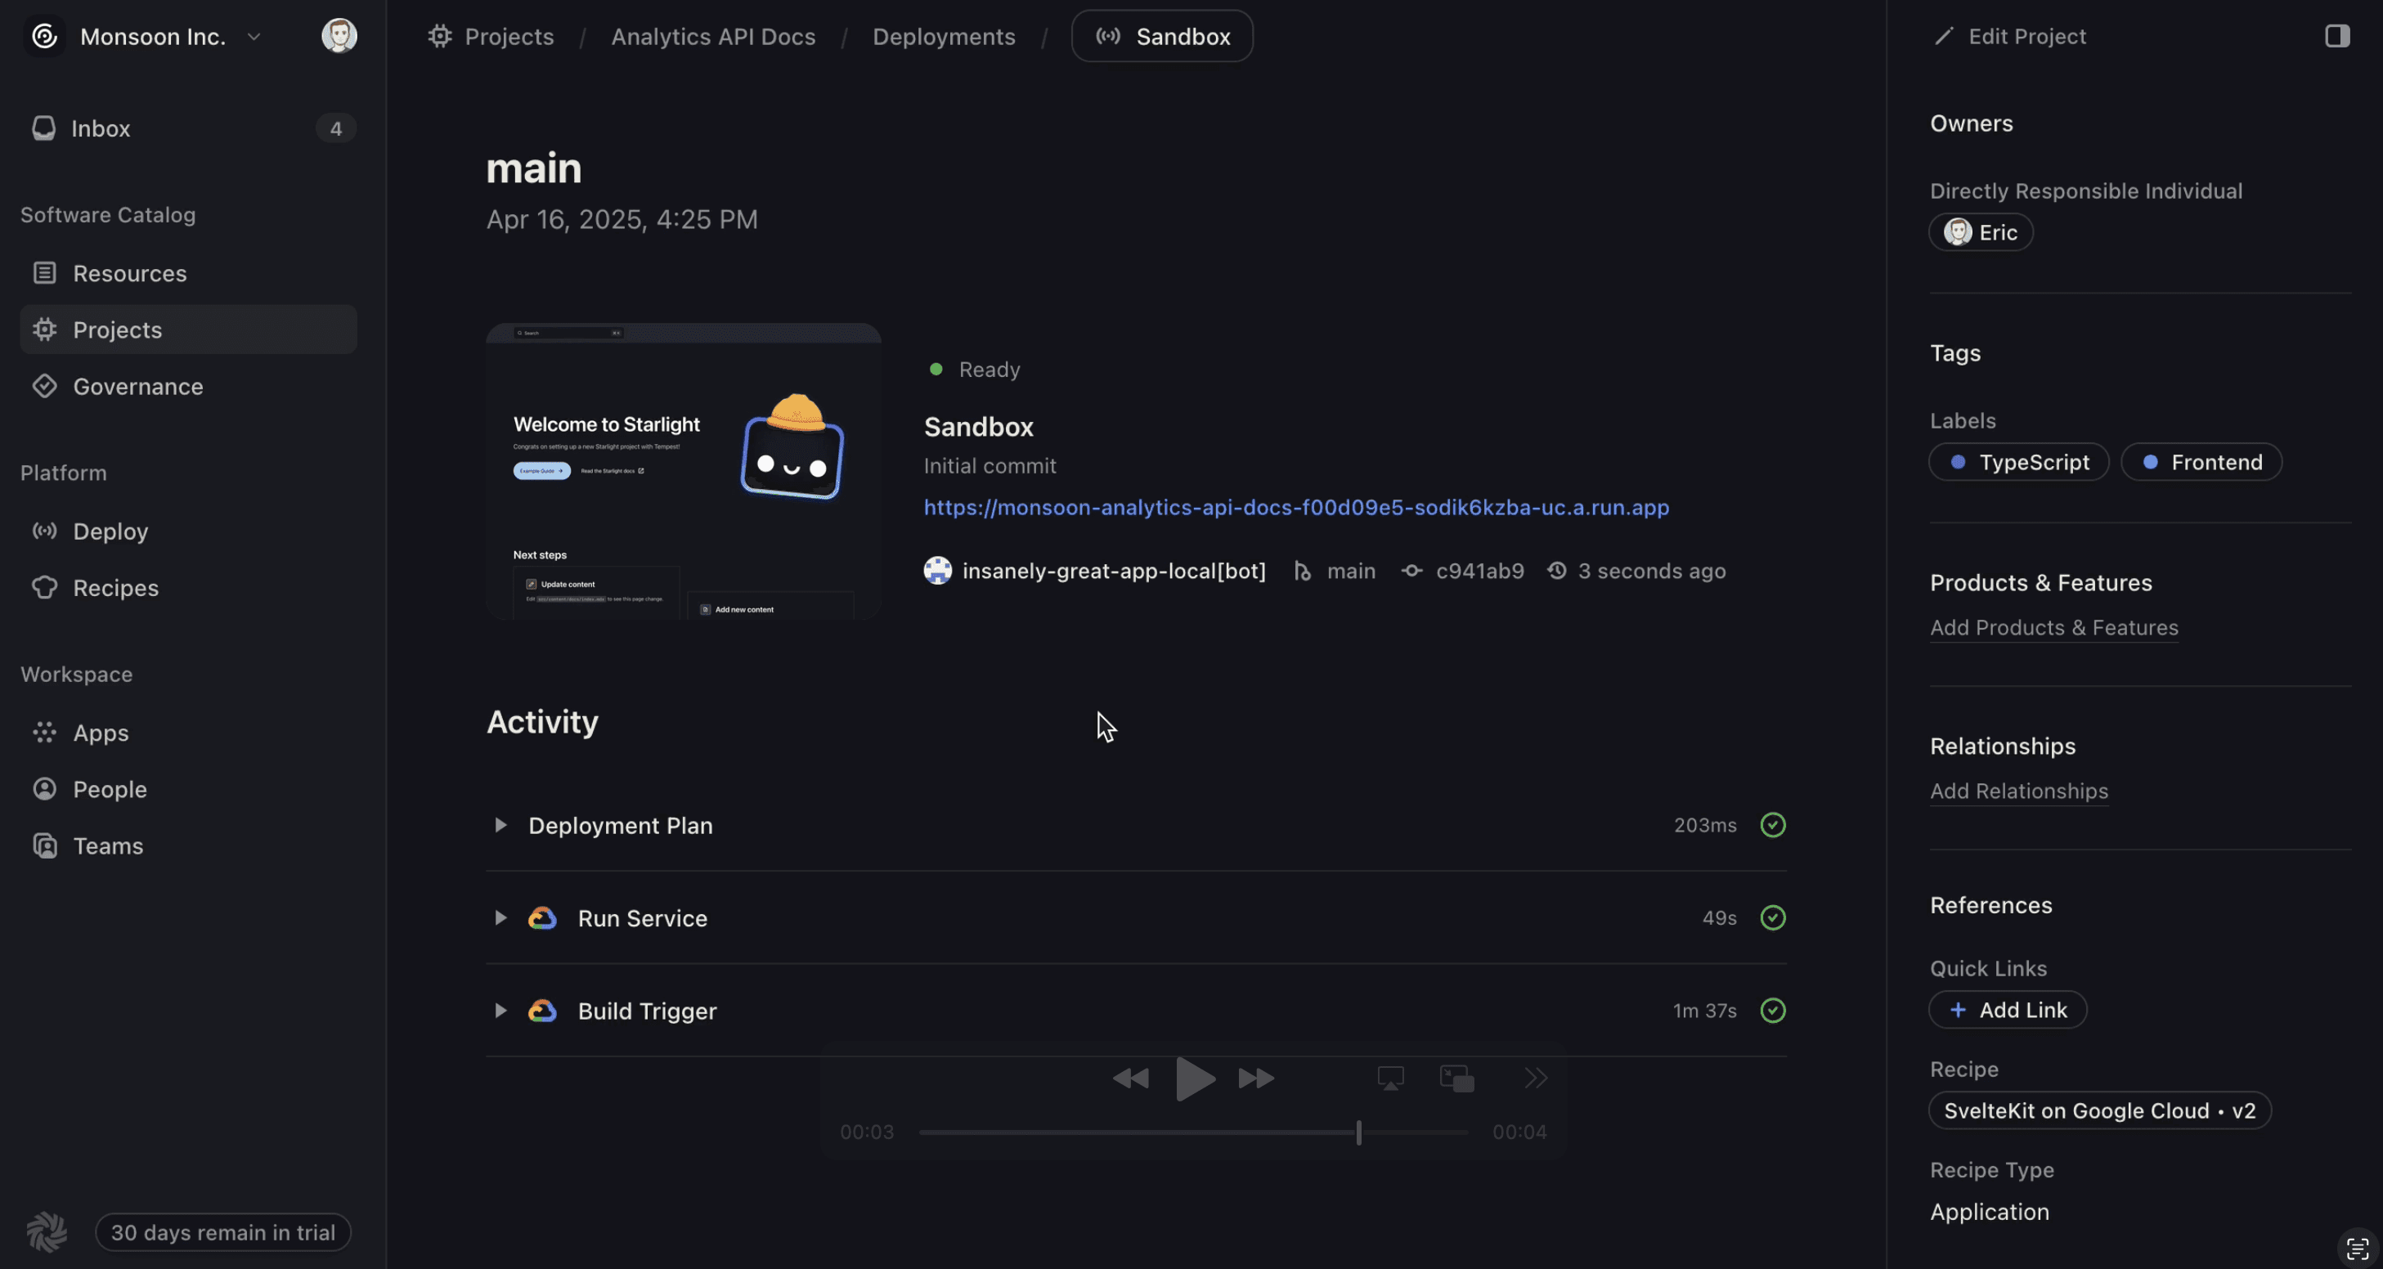
Task: Click the AirPlay icon in video overlay
Action: [1390, 1078]
